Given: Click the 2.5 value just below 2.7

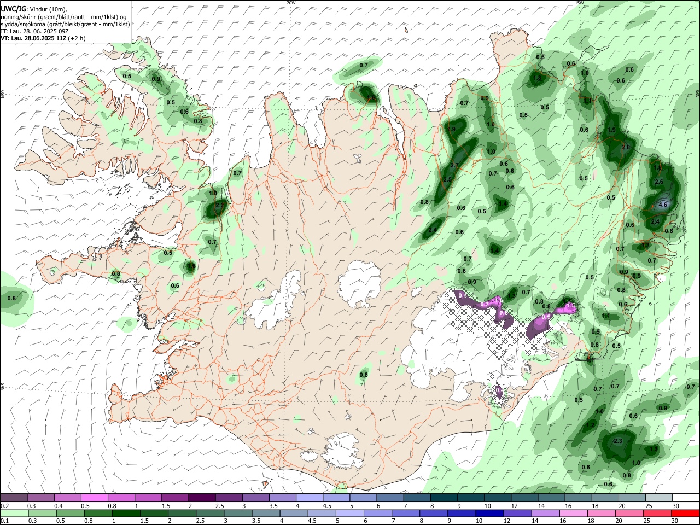Looking at the screenshot, I should pyautogui.click(x=447, y=180).
